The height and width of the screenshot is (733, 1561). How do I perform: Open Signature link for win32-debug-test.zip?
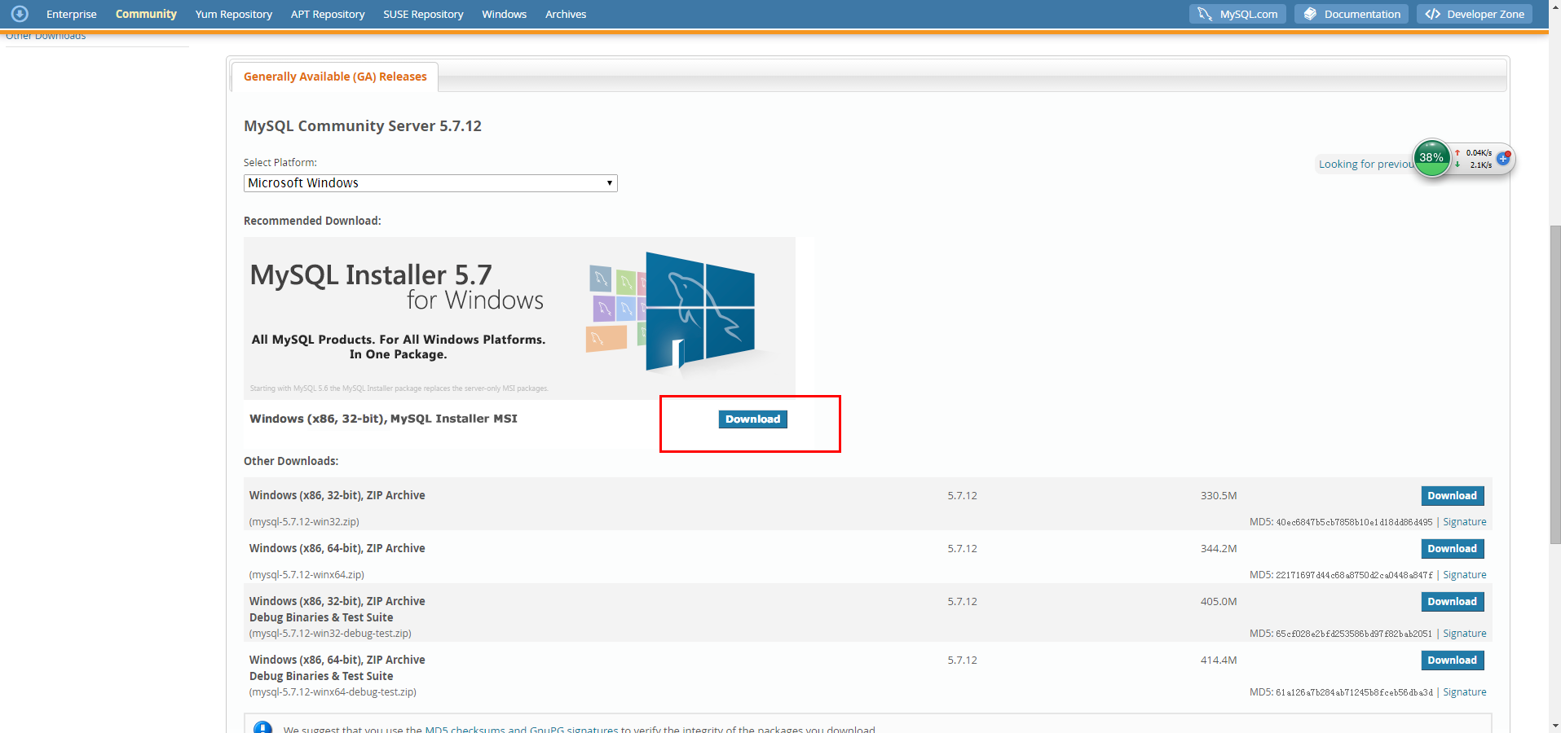point(1464,634)
